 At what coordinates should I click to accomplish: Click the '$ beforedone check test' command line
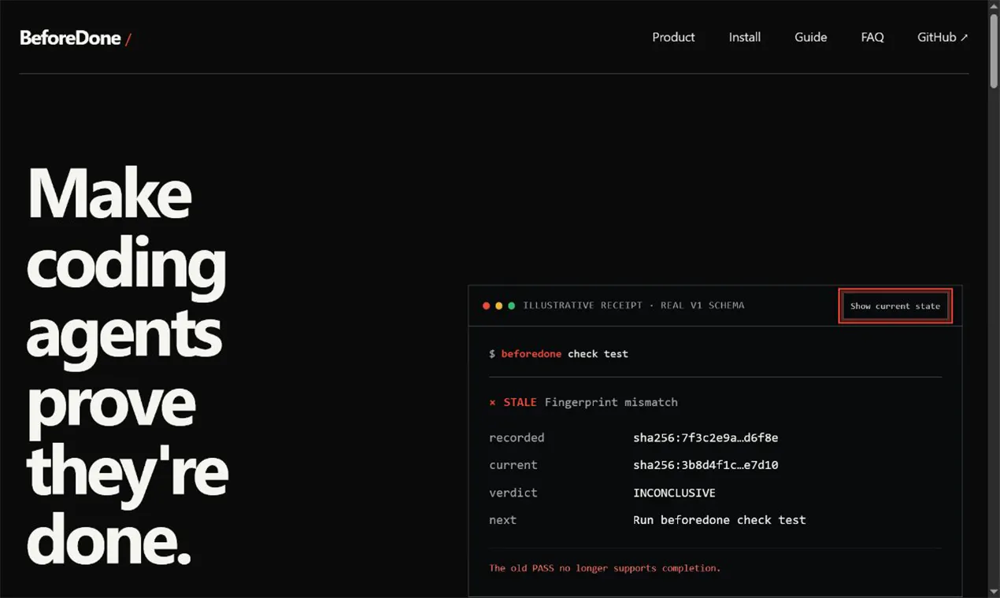(558, 354)
